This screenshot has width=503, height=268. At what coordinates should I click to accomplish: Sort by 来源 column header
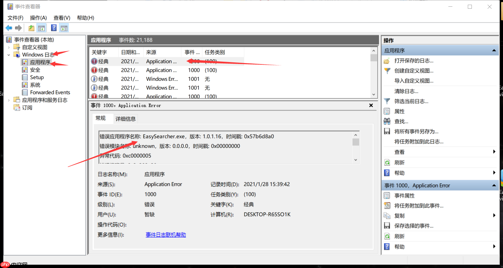tap(163, 52)
